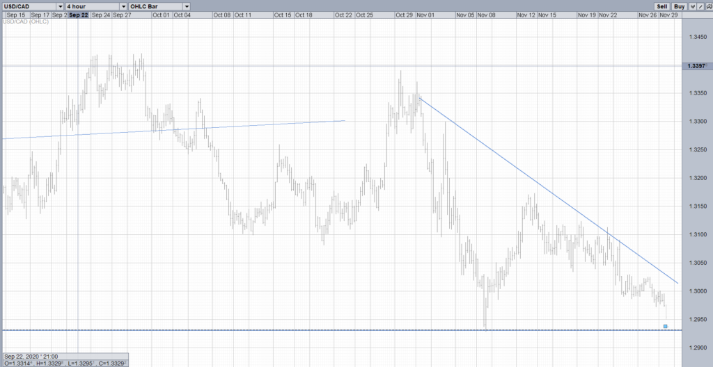This screenshot has height=367, width=713.
Task: Click the Oct 15 date on time axis
Action: [x=283, y=15]
